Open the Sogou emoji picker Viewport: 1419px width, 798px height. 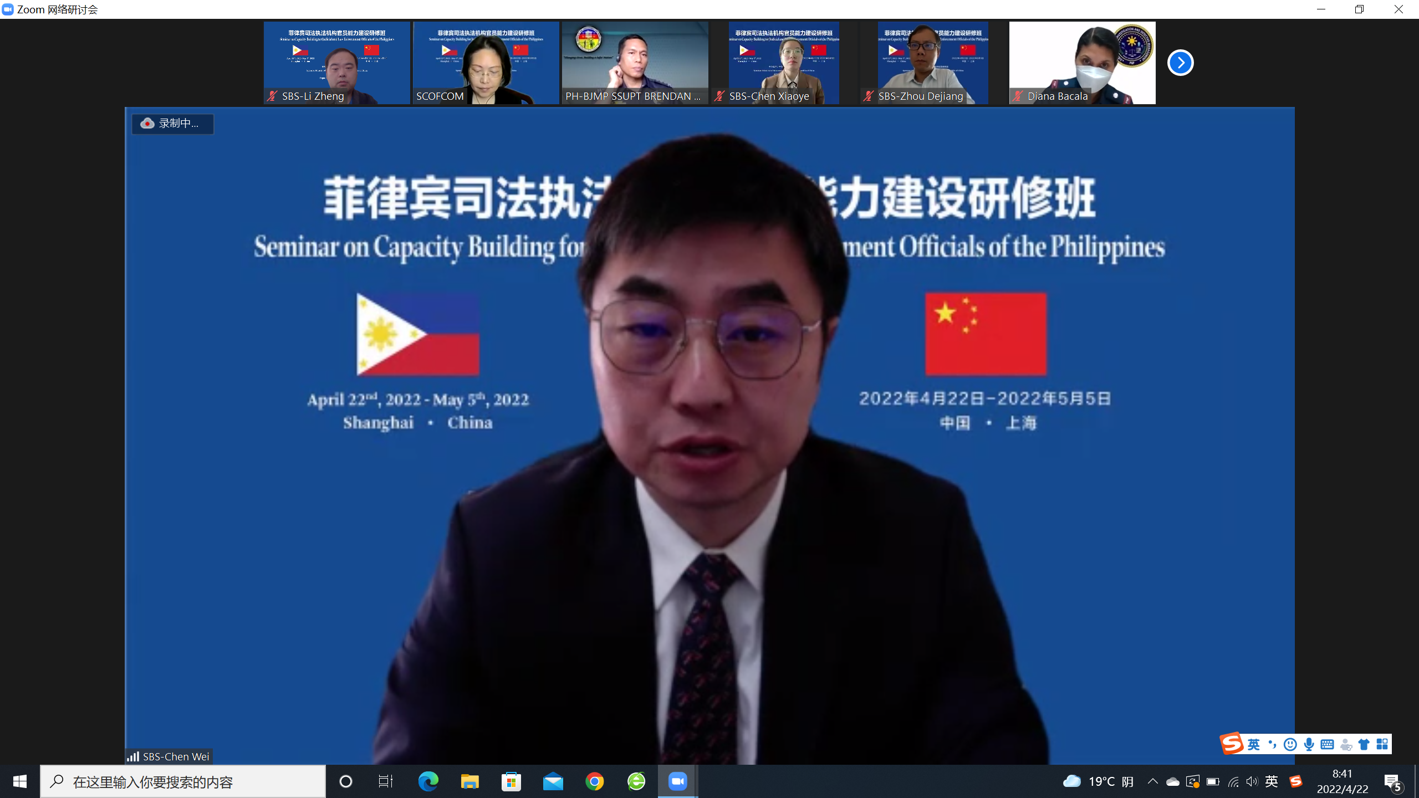pos(1290,744)
